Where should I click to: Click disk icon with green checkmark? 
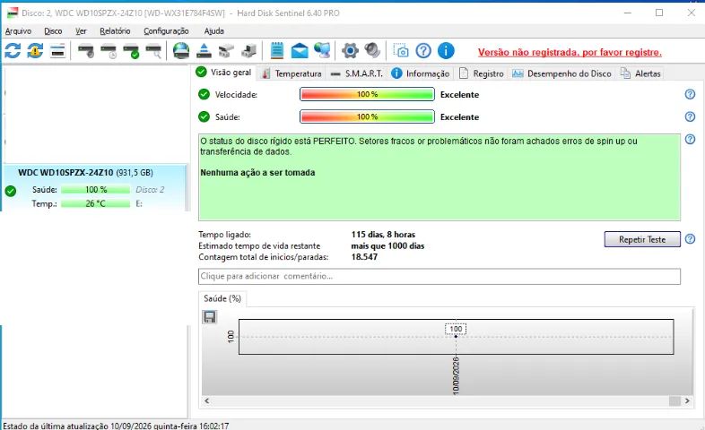tap(131, 51)
